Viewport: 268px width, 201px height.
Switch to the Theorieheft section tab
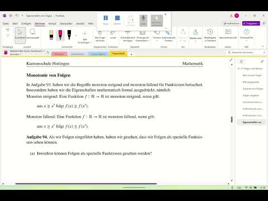click(x=118, y=54)
